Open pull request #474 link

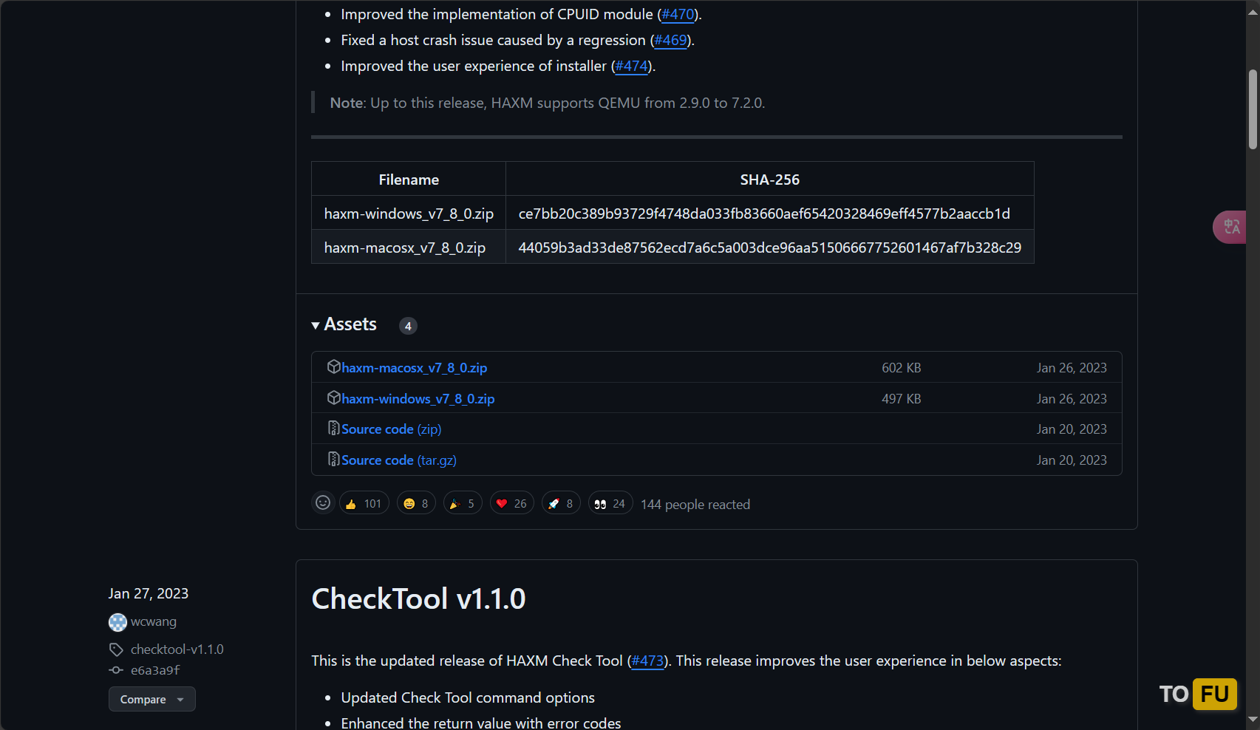[x=631, y=66]
